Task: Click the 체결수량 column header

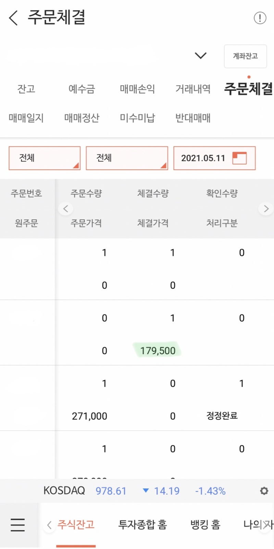Action: [x=153, y=194]
